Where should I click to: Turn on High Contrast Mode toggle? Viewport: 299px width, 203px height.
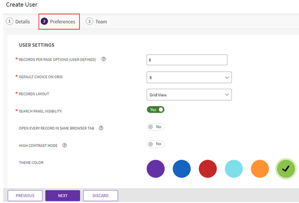pyautogui.click(x=155, y=144)
